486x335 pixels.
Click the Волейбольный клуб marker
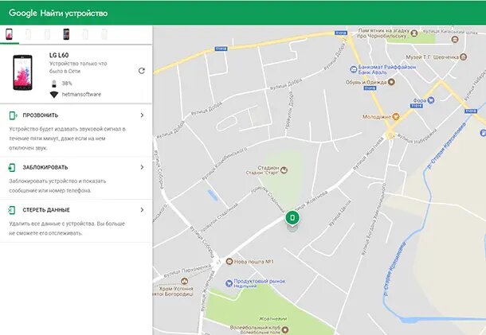[x=285, y=329]
